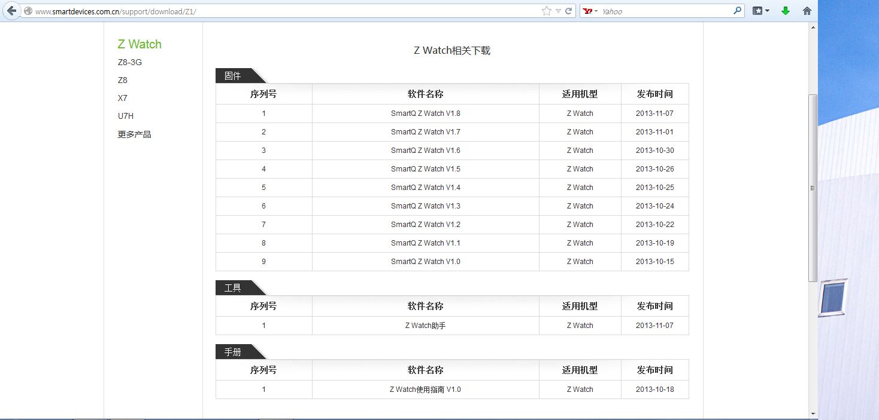Click the scrollbar up arrow
Image resolution: width=879 pixels, height=420 pixels.
[x=813, y=27]
